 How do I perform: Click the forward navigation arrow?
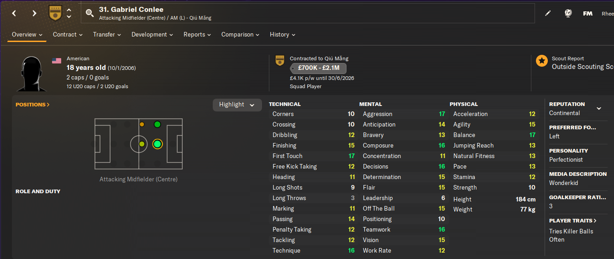point(34,13)
